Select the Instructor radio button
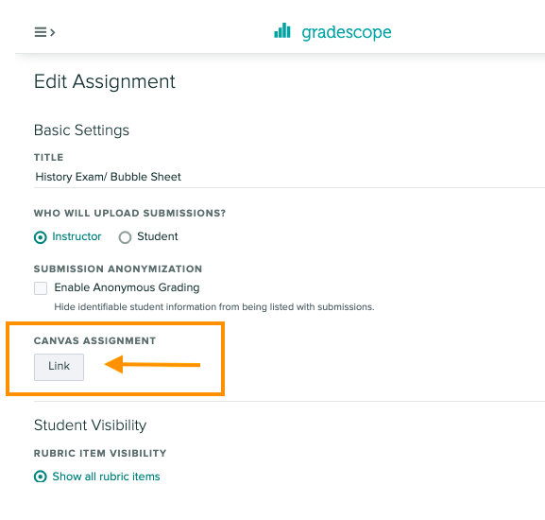Viewport: 545px width, 520px height. 41,237
